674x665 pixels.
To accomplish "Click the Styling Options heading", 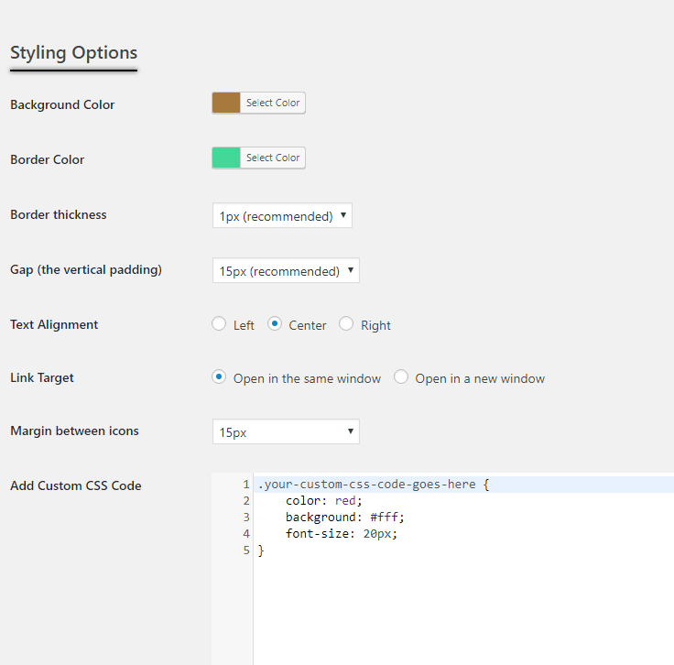I will (73, 53).
